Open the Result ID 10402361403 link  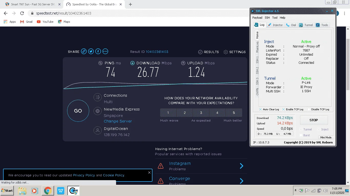tap(157, 52)
